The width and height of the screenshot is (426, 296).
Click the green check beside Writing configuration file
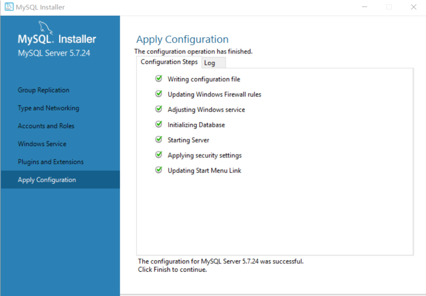(159, 79)
